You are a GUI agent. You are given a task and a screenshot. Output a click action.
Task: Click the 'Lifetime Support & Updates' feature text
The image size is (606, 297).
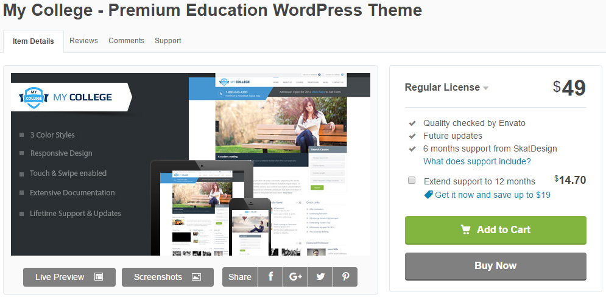76,213
